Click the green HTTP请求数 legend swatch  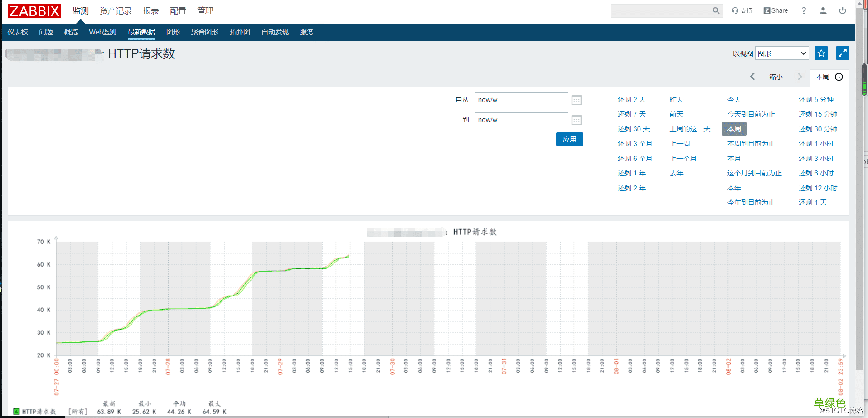16,412
